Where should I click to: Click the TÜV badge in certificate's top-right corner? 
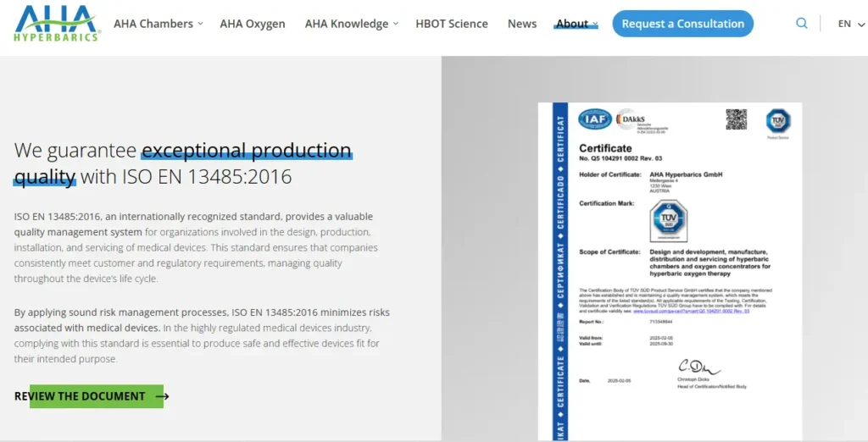click(777, 120)
